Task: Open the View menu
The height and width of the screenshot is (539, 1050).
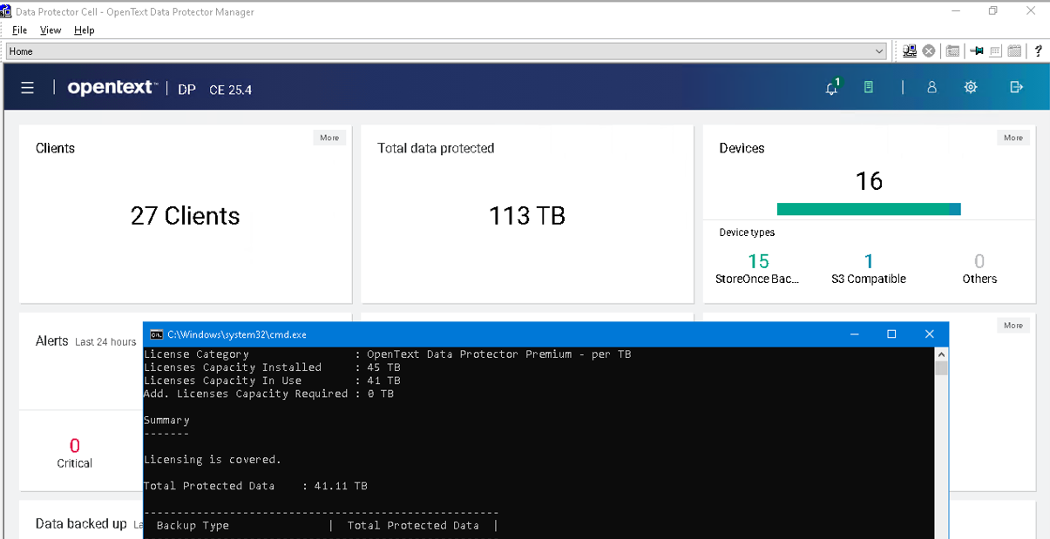Action: (x=51, y=30)
